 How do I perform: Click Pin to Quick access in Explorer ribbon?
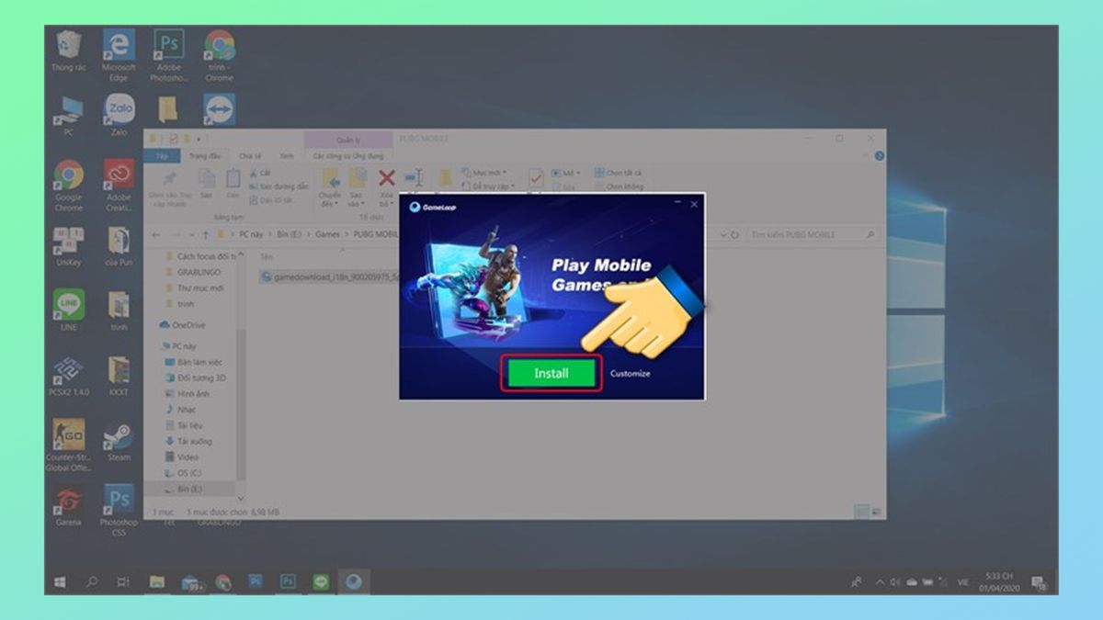click(x=168, y=186)
